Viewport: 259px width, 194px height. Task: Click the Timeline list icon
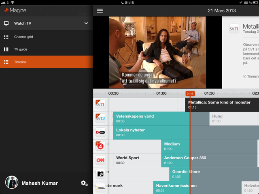click(6, 62)
